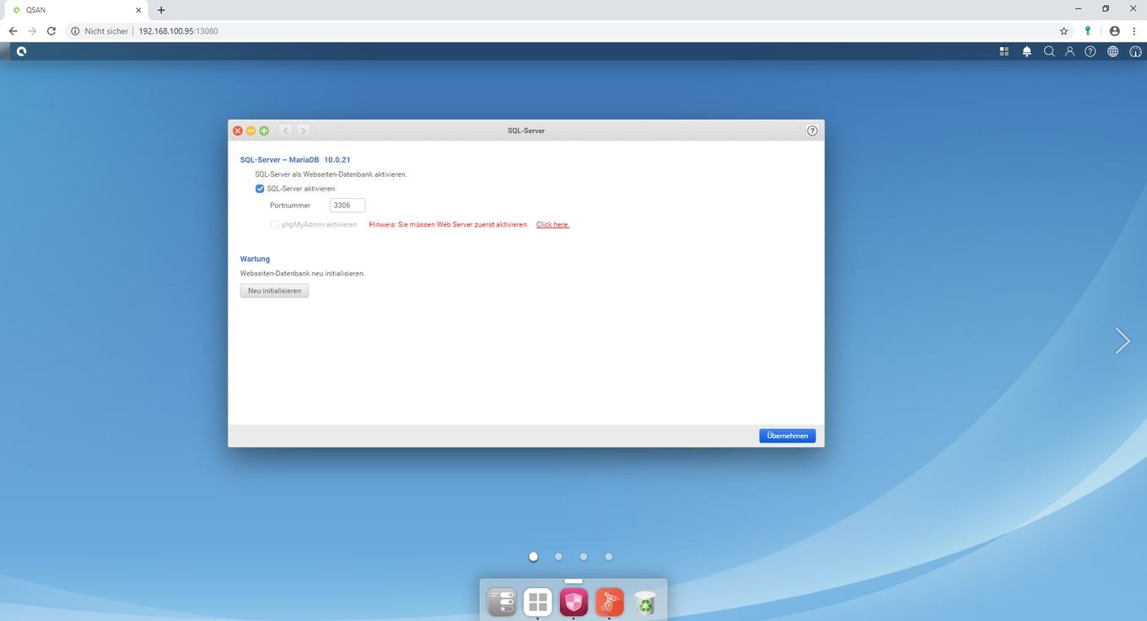
Task: Click the 'Wartung' section heading
Action: pyautogui.click(x=255, y=259)
